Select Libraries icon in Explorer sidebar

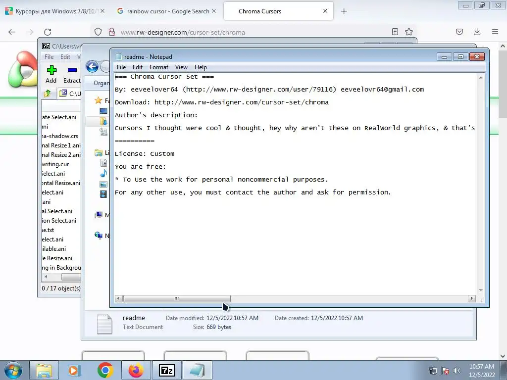pos(99,153)
